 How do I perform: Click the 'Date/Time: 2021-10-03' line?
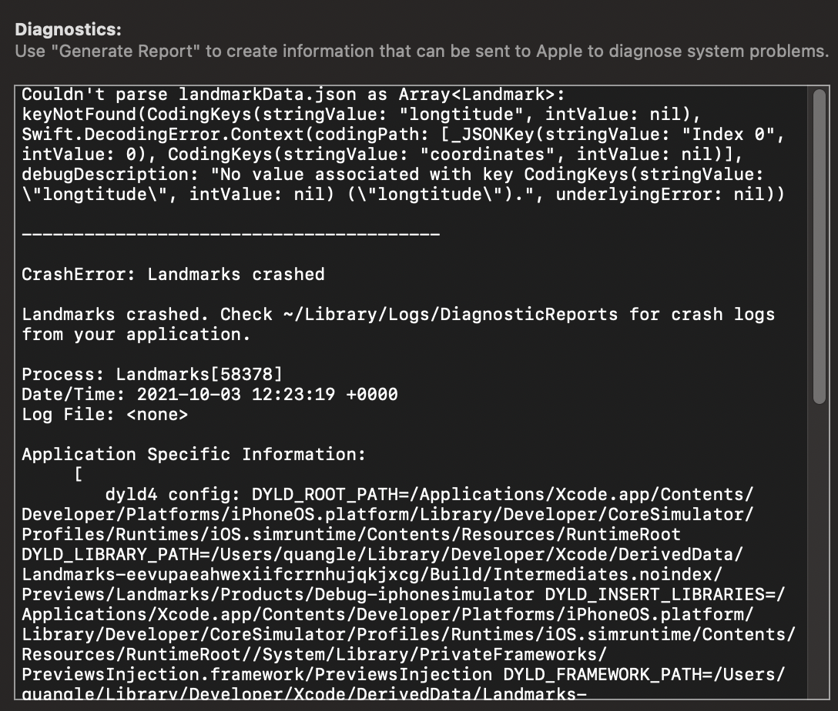point(209,395)
